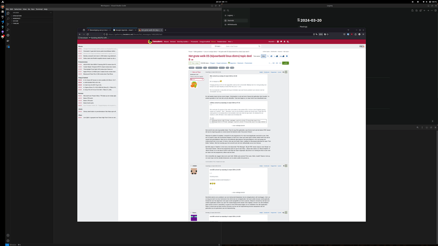Open VS Code Accounts icon

point(8,236)
